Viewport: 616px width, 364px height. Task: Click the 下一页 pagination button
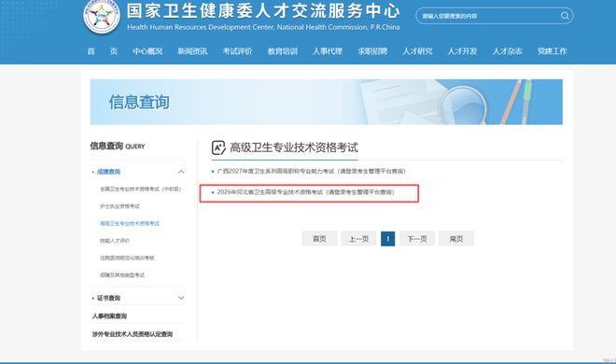(417, 239)
